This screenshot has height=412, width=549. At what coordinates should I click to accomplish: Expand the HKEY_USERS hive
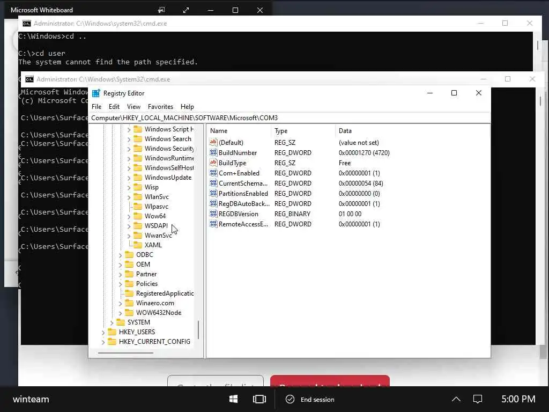[103, 332]
